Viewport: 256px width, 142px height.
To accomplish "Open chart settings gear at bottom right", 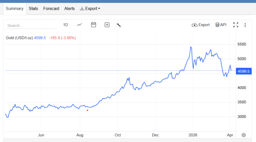I will click(x=244, y=135).
